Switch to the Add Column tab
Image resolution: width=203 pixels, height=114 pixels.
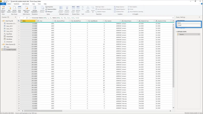26,4
